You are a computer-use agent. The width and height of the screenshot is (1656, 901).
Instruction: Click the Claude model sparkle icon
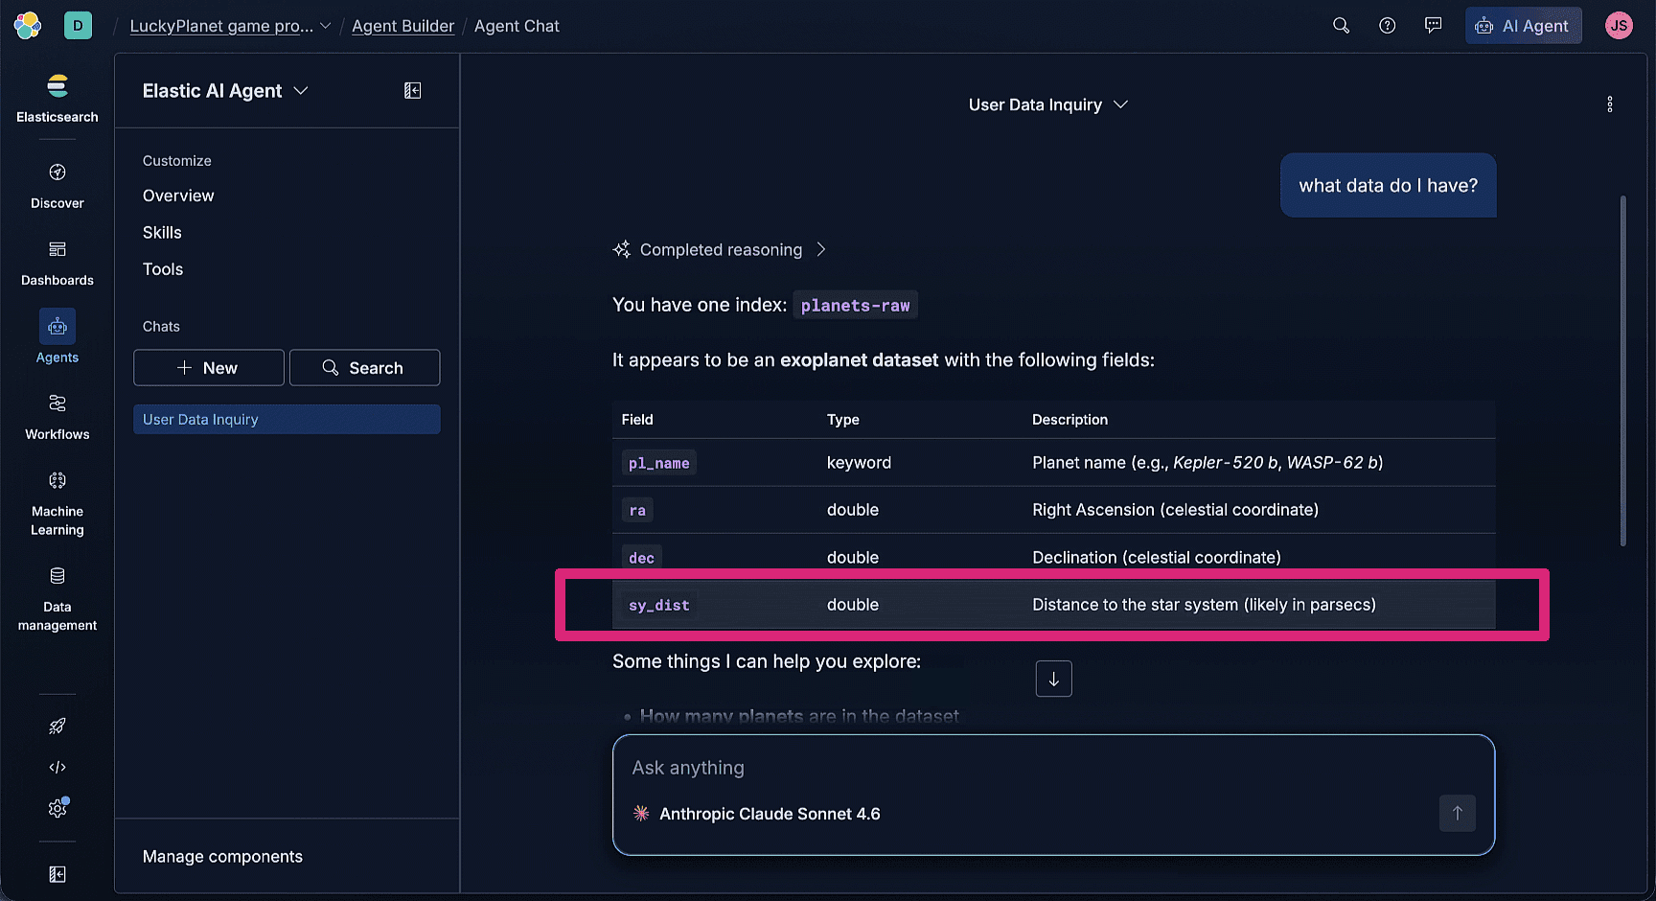pos(641,814)
